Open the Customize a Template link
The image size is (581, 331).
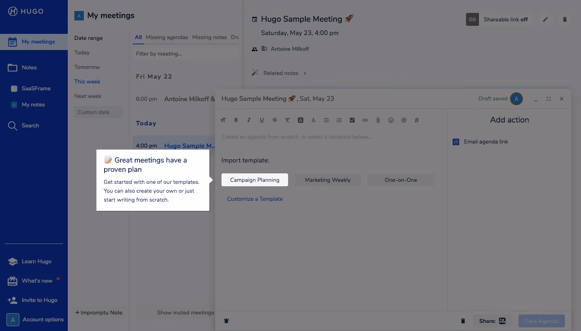(x=255, y=199)
